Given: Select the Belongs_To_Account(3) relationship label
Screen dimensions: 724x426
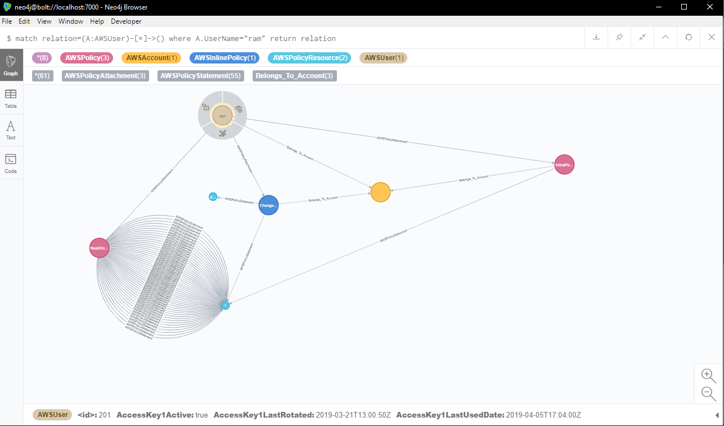Looking at the screenshot, I should coord(295,76).
